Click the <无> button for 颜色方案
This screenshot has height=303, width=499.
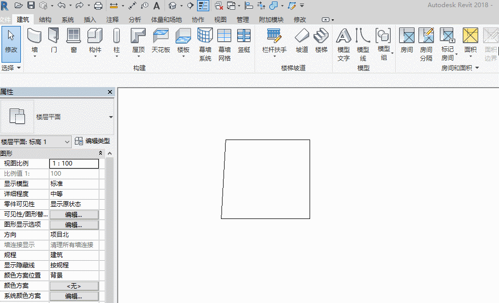(x=74, y=286)
